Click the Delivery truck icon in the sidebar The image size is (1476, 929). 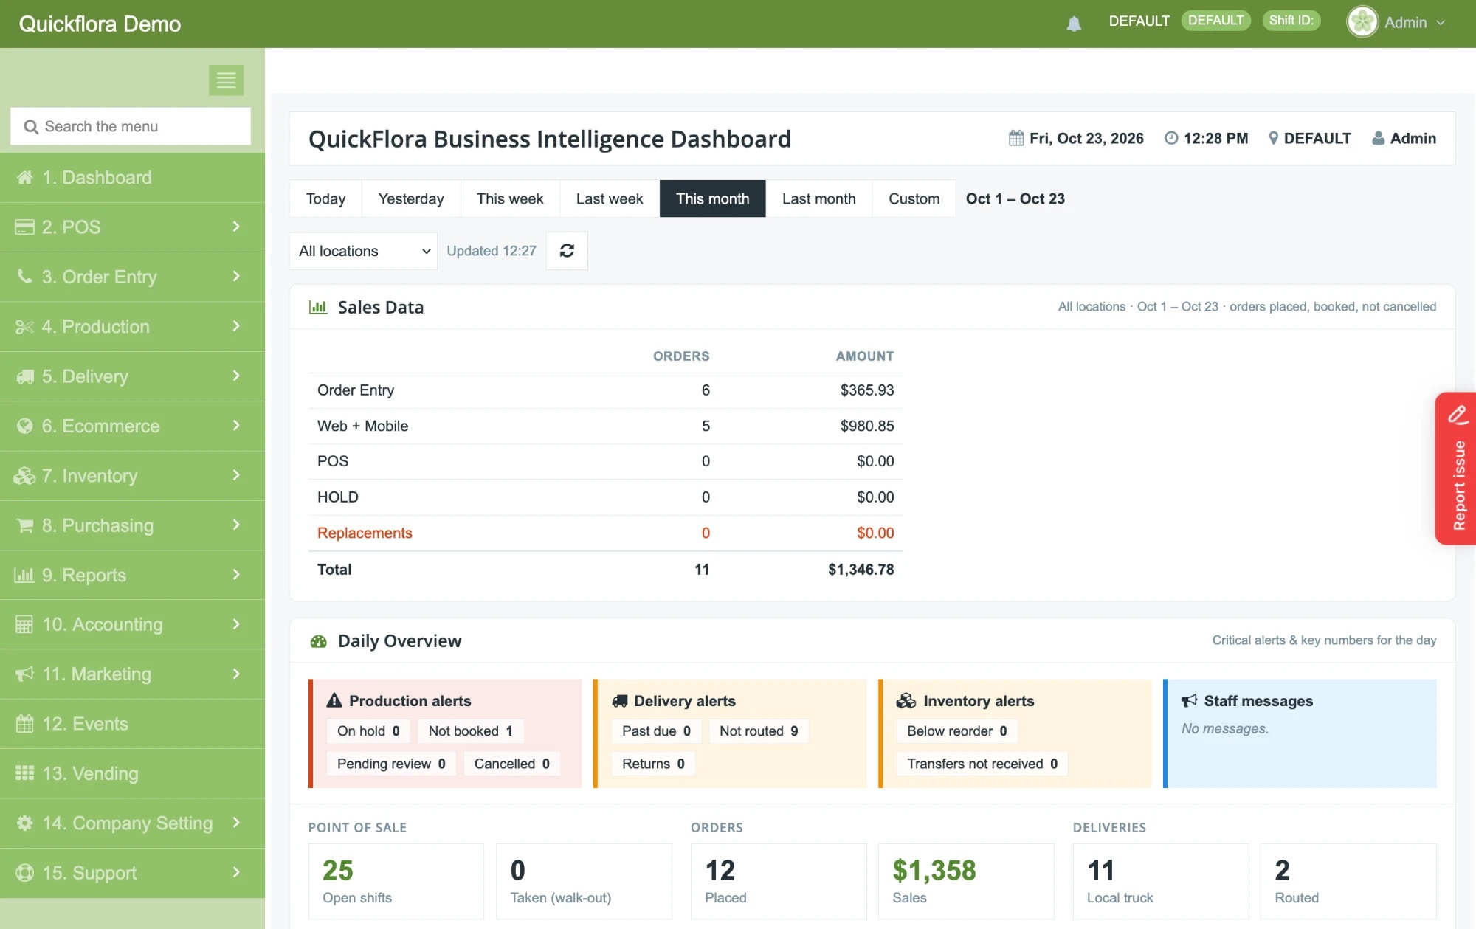pos(25,376)
